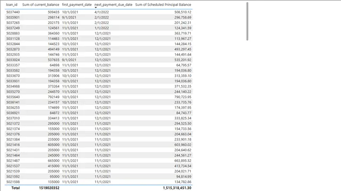This screenshot has height=191, width=341.
Task: Select loan_id cell 5021431
Action: tap(13, 150)
